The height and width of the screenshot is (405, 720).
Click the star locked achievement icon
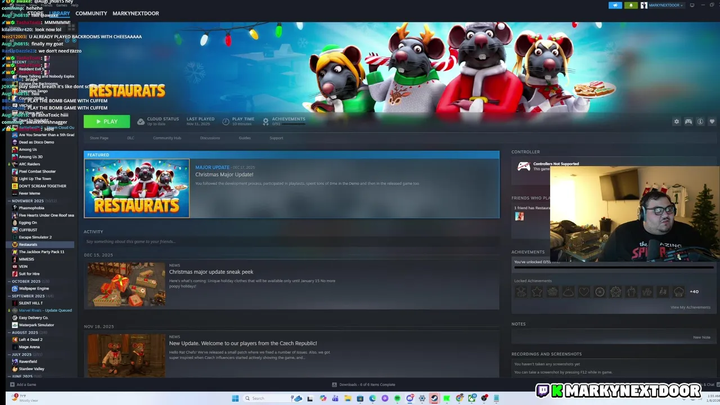[537, 291]
